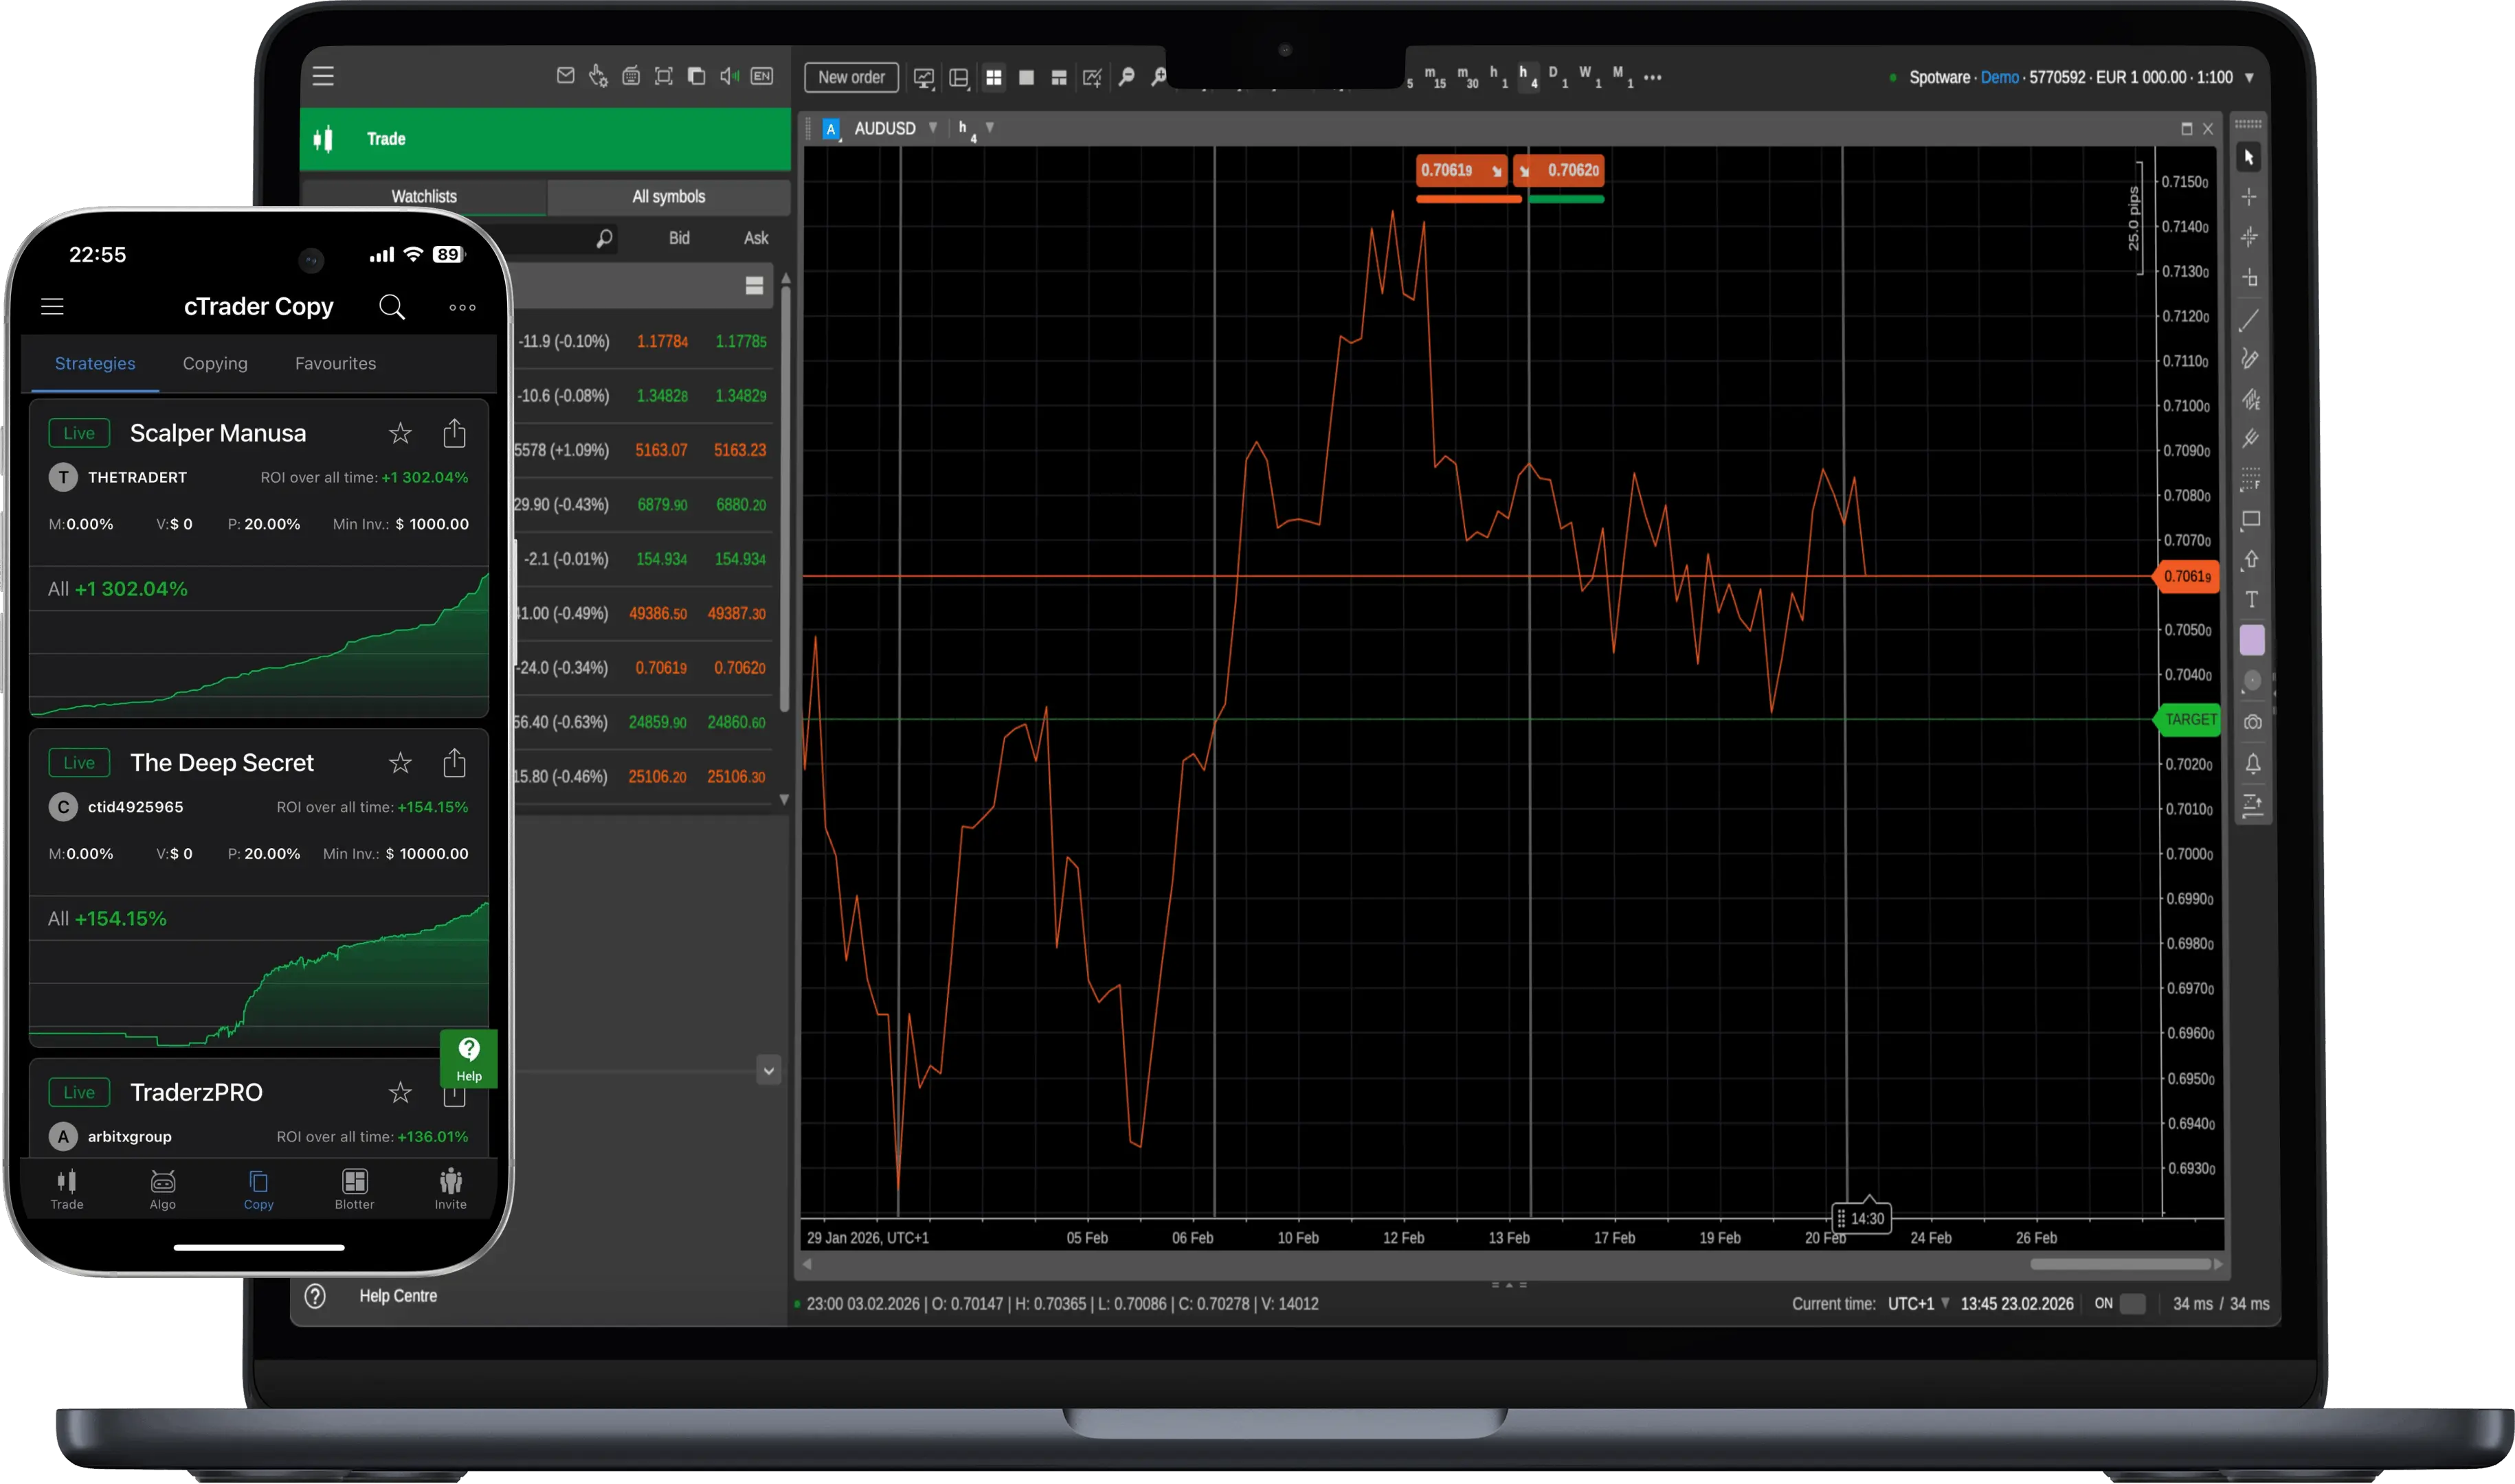Viewport: 2515px width, 1484px height.
Task: Open the Help Centre link
Action: click(398, 1296)
